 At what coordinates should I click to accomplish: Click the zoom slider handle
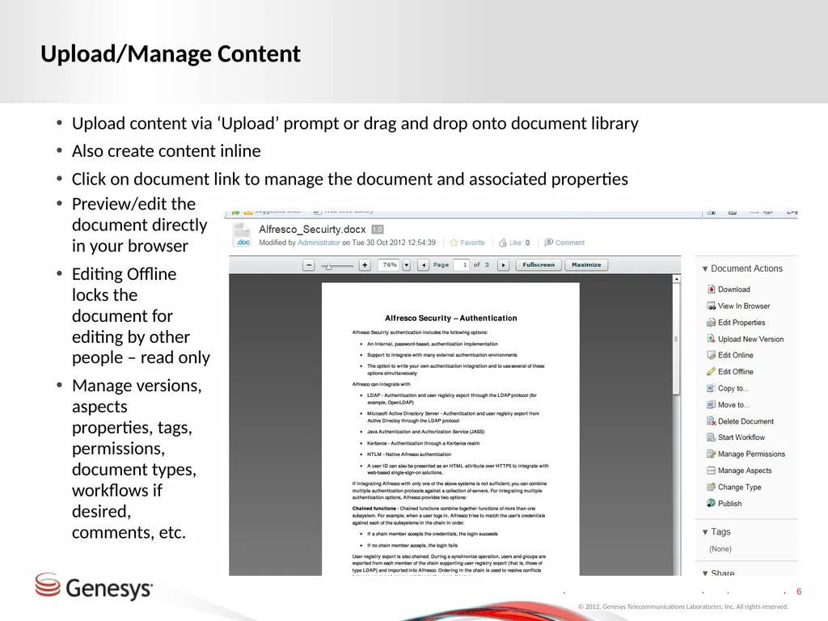click(328, 267)
